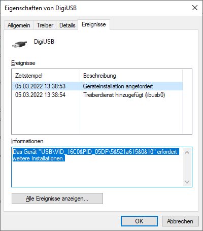Switch to the Allgemein tab

pos(19,25)
